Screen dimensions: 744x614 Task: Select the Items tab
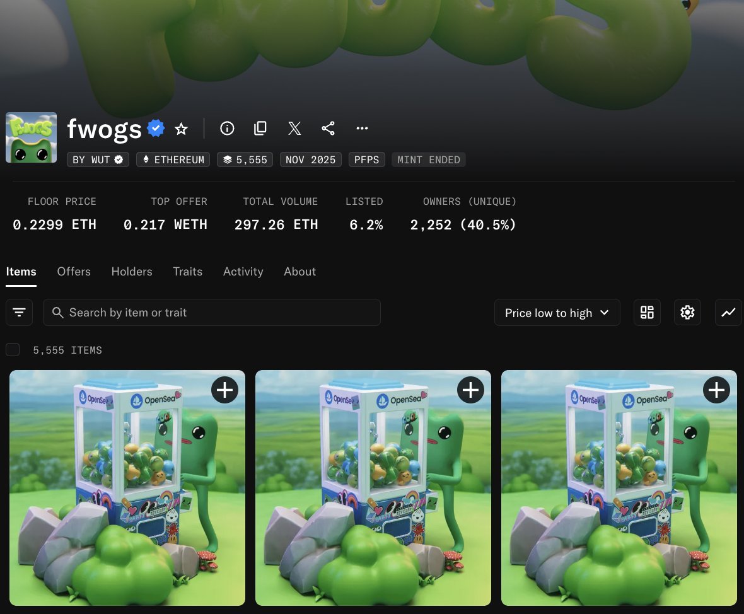click(21, 272)
